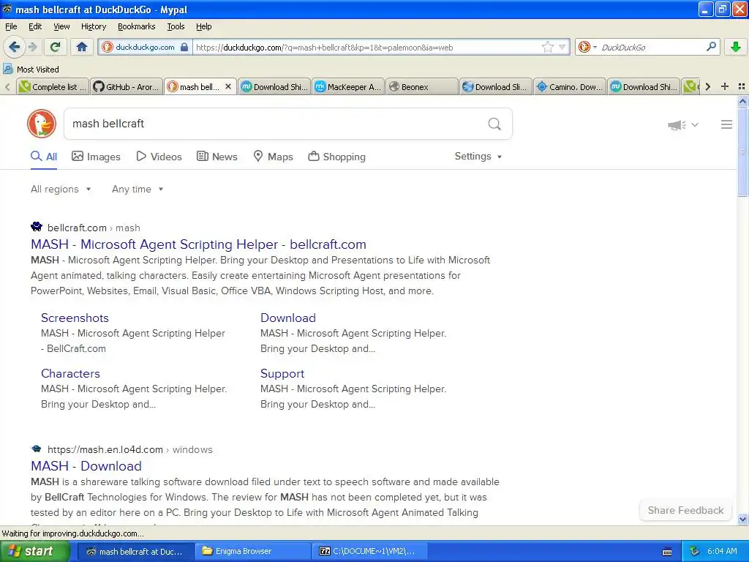Switch to the Beonex tab
Screen dimensions: 749x562
tap(421, 87)
